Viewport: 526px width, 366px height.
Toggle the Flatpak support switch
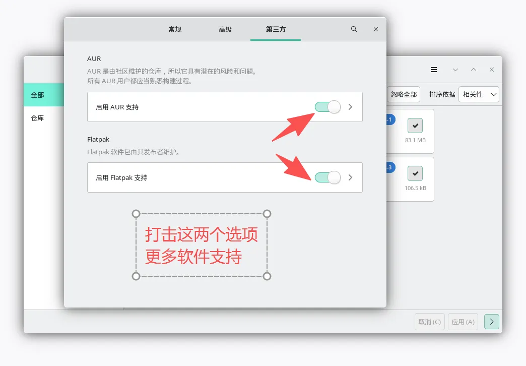pyautogui.click(x=328, y=177)
